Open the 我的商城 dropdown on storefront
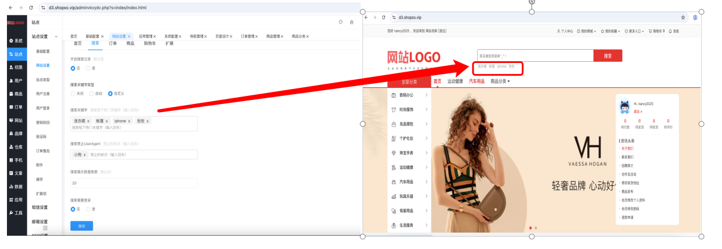 [x=587, y=31]
